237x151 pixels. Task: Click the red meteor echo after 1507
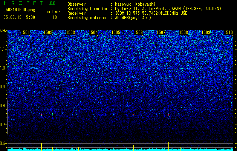point(169,115)
